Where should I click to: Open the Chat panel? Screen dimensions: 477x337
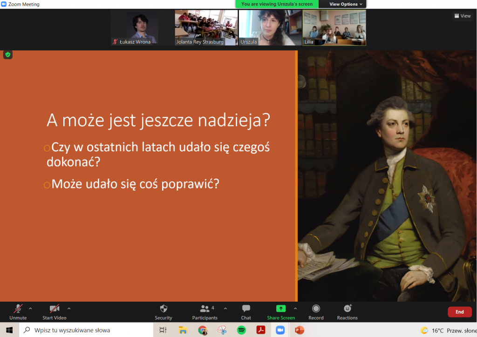click(246, 311)
